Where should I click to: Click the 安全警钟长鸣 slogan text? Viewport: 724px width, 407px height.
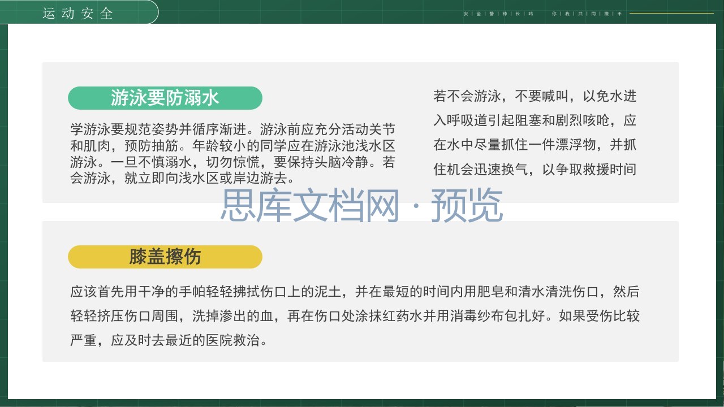click(498, 13)
